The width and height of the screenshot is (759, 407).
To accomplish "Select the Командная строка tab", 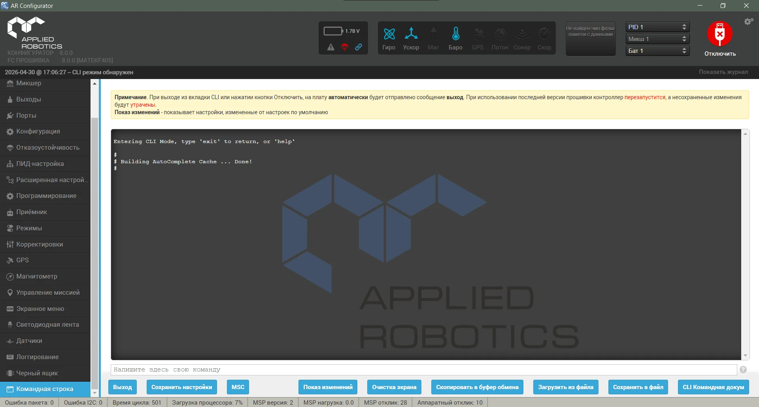I will [45, 389].
